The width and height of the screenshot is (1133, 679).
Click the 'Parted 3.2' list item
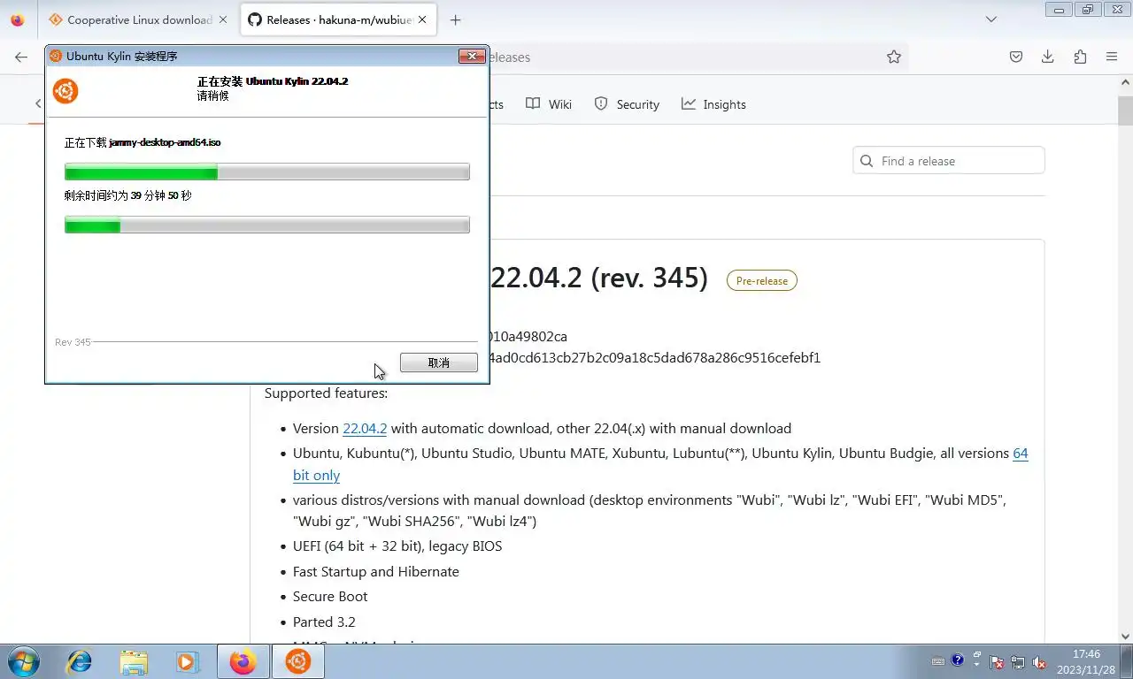coord(324,622)
